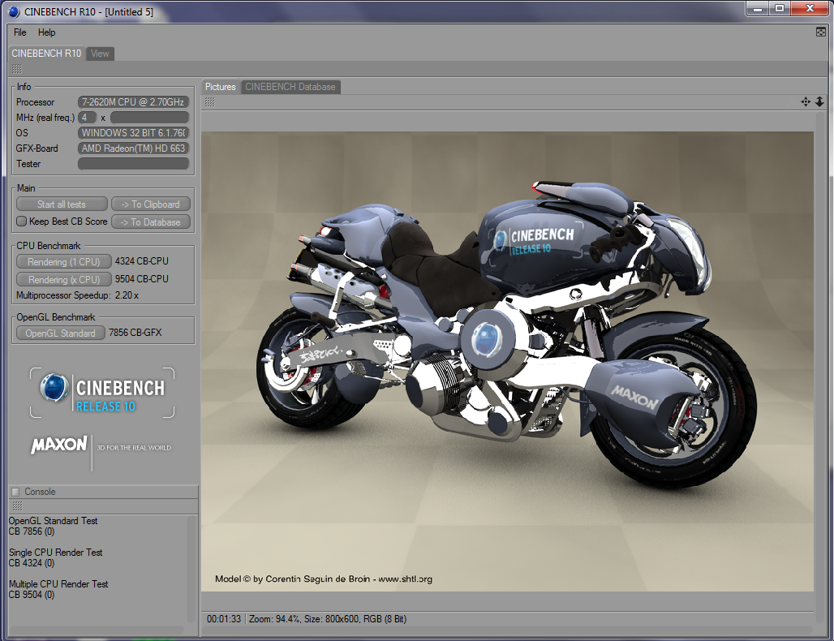Click the 4324 CB-CPU score

(x=141, y=261)
